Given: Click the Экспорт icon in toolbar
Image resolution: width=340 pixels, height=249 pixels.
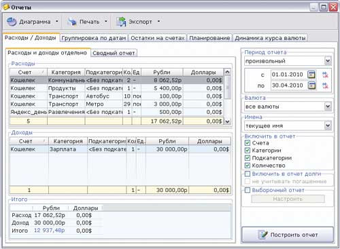Looking at the screenshot, I should click(121, 22).
